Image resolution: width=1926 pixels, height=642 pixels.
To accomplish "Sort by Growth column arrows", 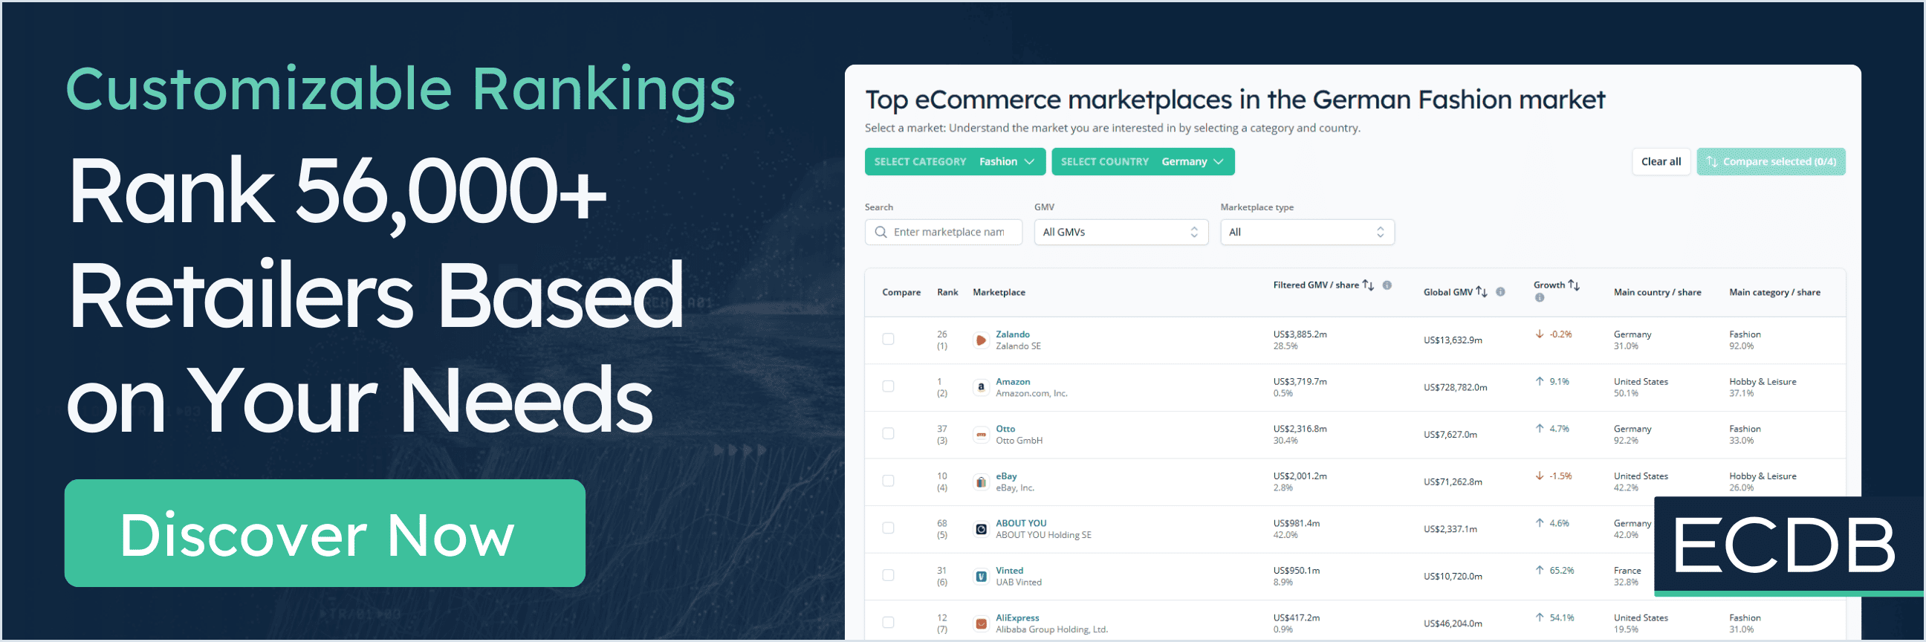I will tap(1574, 285).
